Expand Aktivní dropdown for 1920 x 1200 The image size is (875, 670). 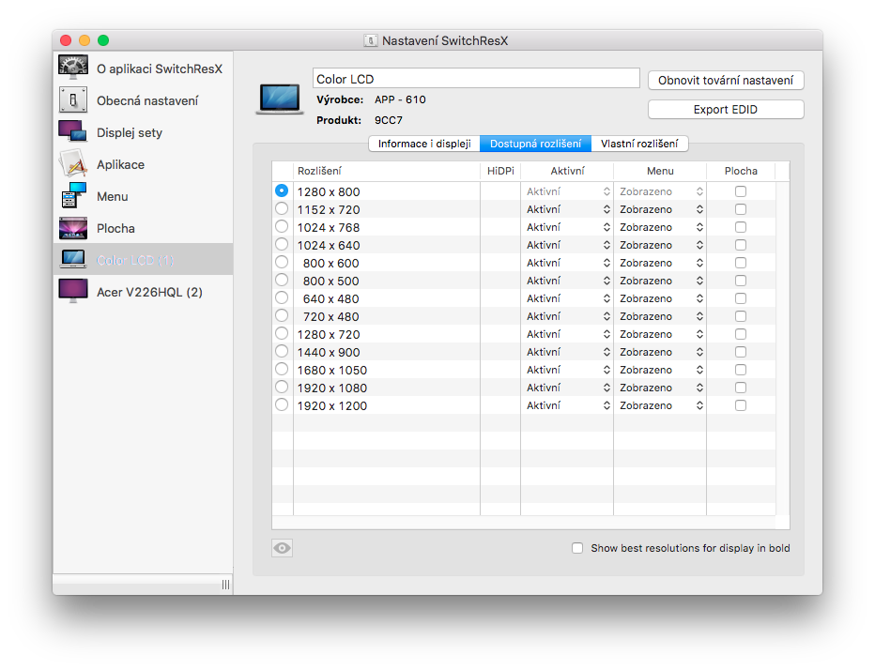[567, 405]
